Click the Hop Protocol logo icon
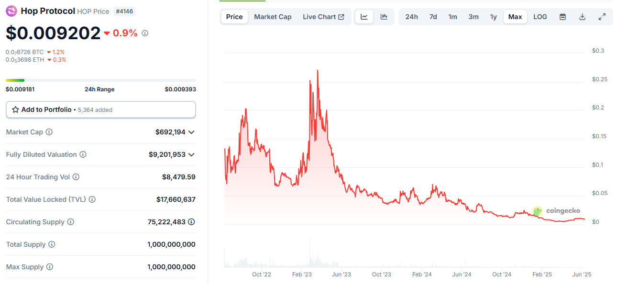Image resolution: width=627 pixels, height=285 pixels. [11, 11]
